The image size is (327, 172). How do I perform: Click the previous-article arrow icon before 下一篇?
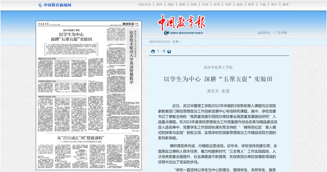coord(153,52)
